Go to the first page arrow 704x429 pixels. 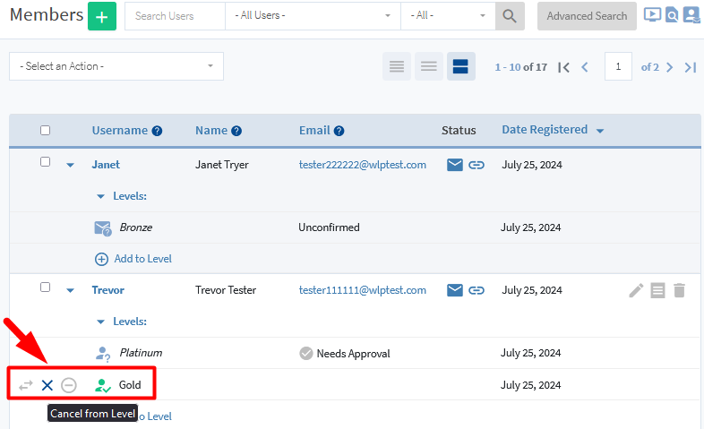564,67
